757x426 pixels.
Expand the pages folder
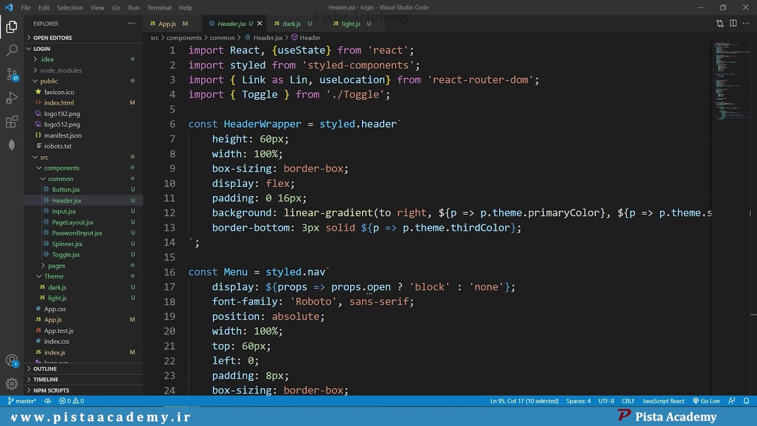[x=83, y=266]
